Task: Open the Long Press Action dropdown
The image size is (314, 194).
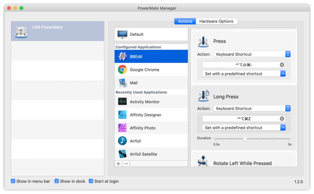Action: point(252,108)
